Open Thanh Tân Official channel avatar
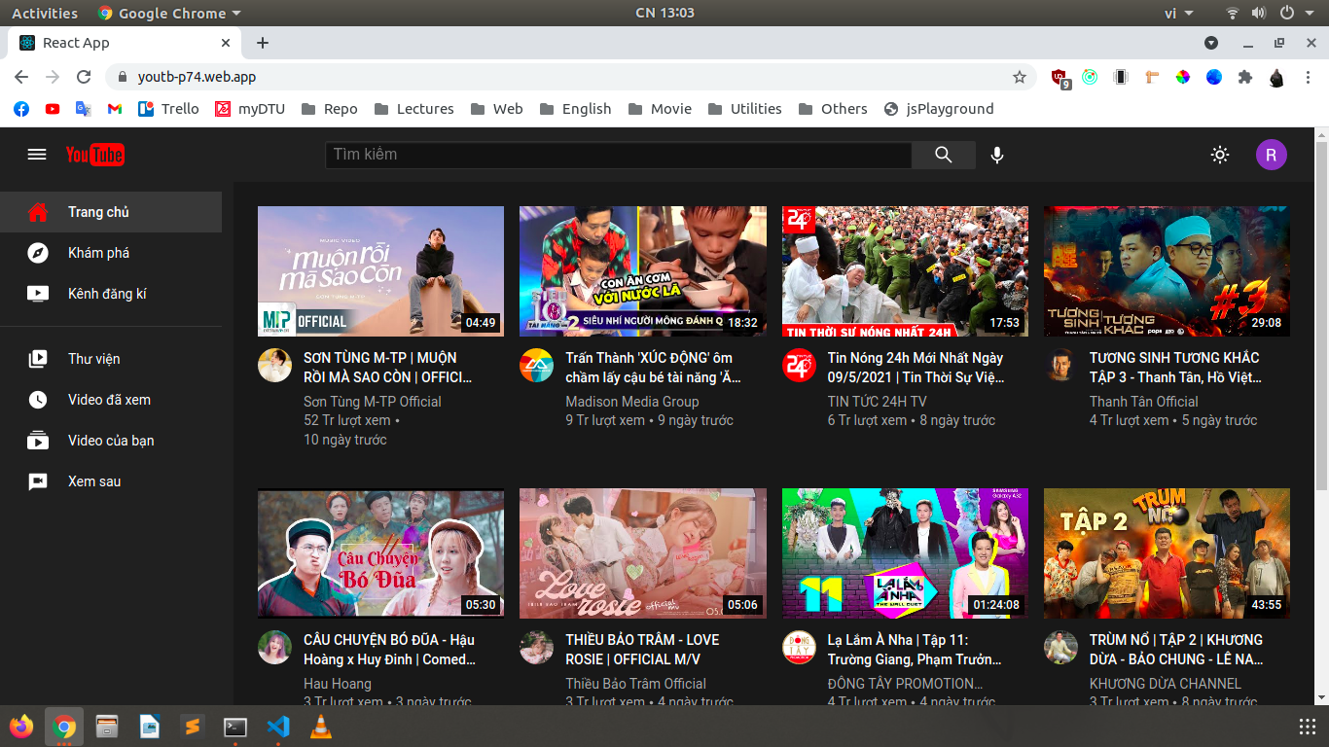 [x=1060, y=366]
